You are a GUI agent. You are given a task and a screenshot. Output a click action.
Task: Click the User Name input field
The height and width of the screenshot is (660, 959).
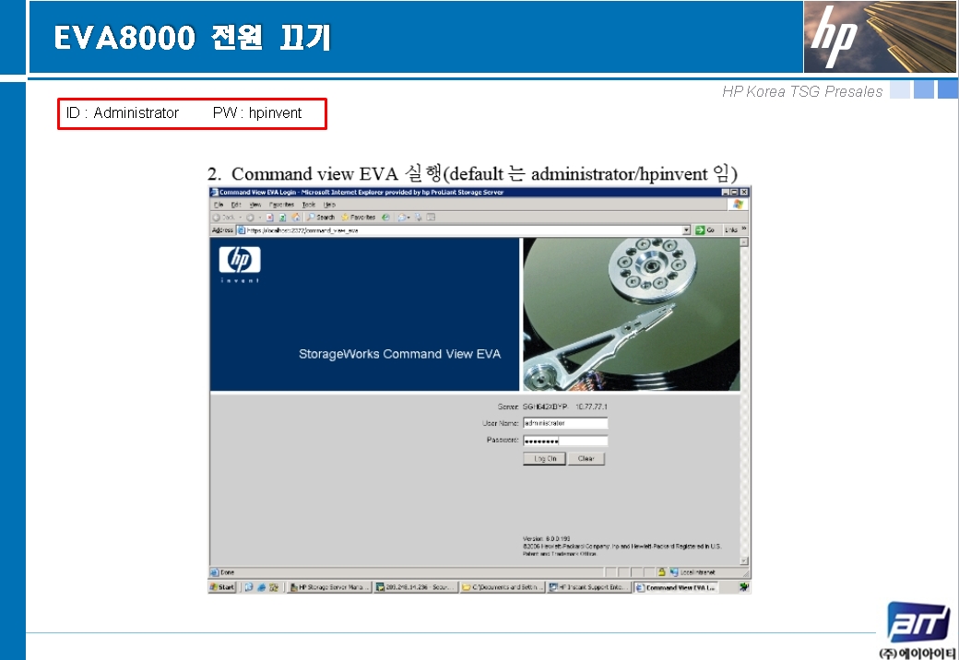(x=565, y=423)
